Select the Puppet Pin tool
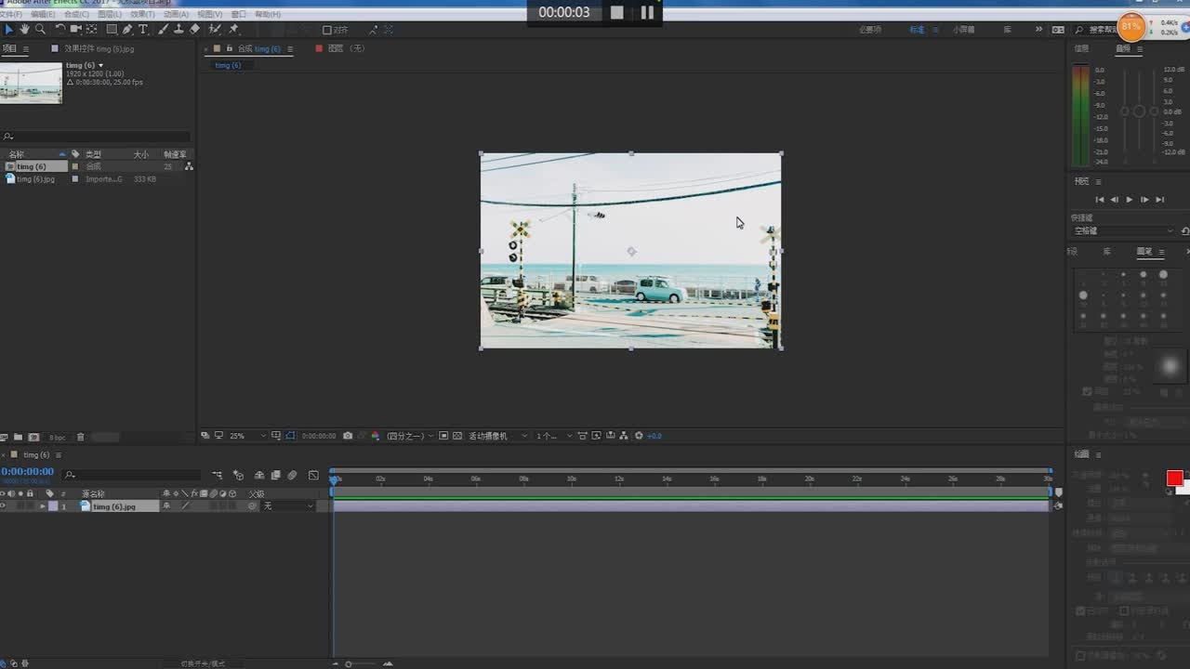This screenshot has height=669, width=1190. 233,30
